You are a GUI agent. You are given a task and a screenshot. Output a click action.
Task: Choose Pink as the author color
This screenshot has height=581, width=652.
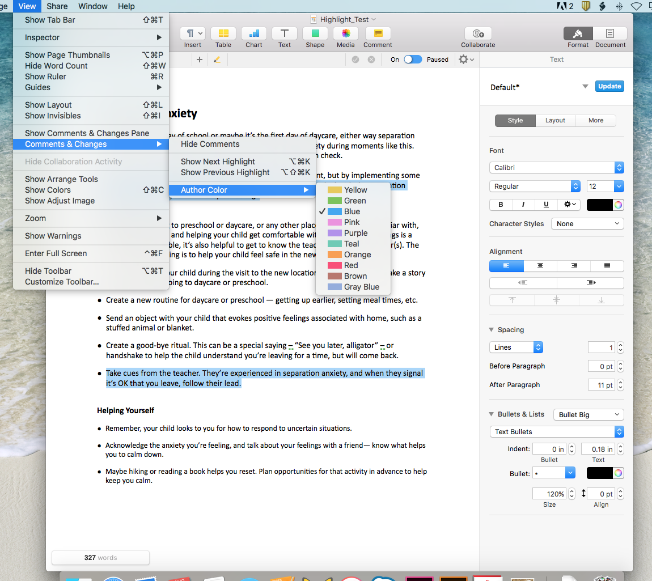coord(353,222)
